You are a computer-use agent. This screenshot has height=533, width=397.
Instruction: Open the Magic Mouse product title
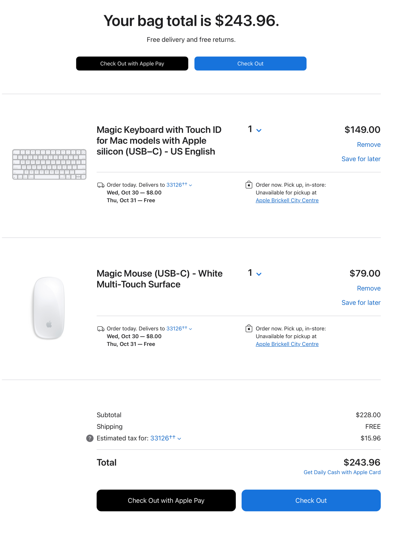(159, 279)
